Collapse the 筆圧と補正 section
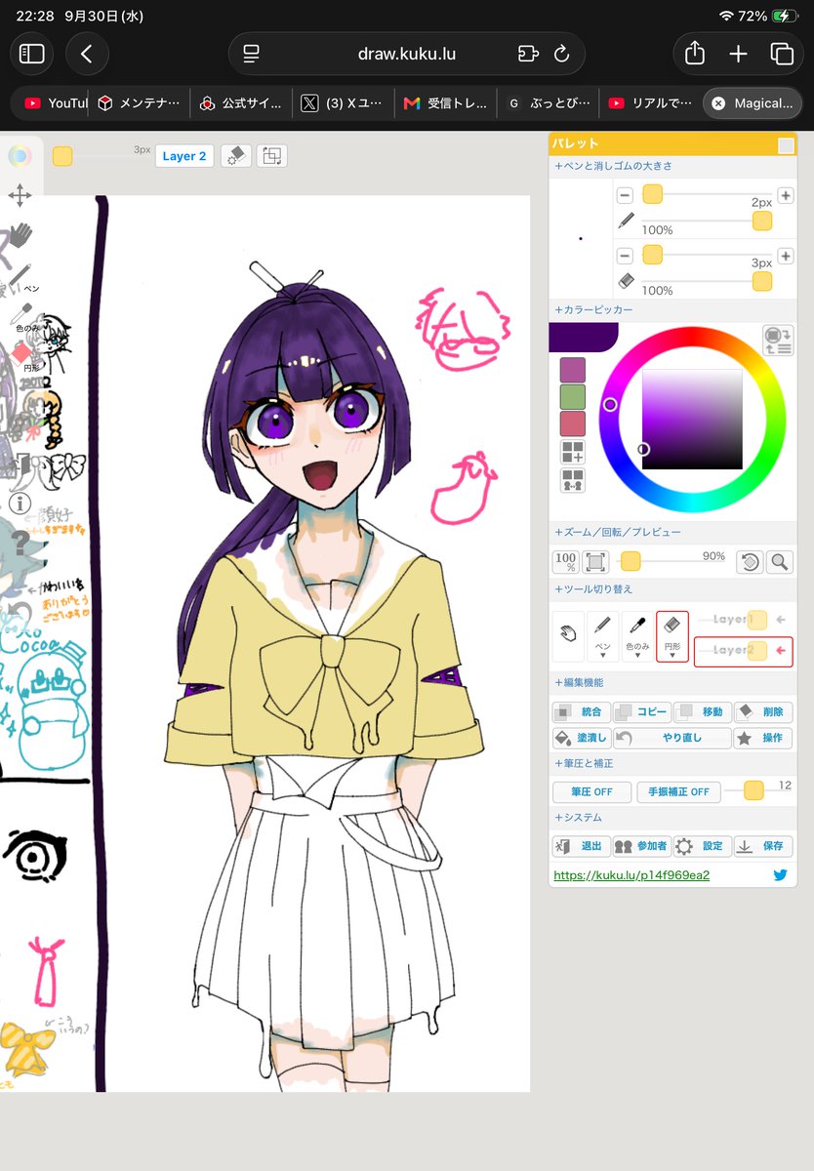The width and height of the screenshot is (814, 1171). pos(584,763)
